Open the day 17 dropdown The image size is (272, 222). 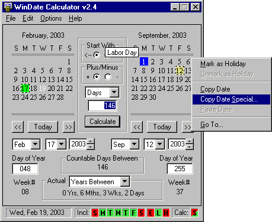(62, 144)
